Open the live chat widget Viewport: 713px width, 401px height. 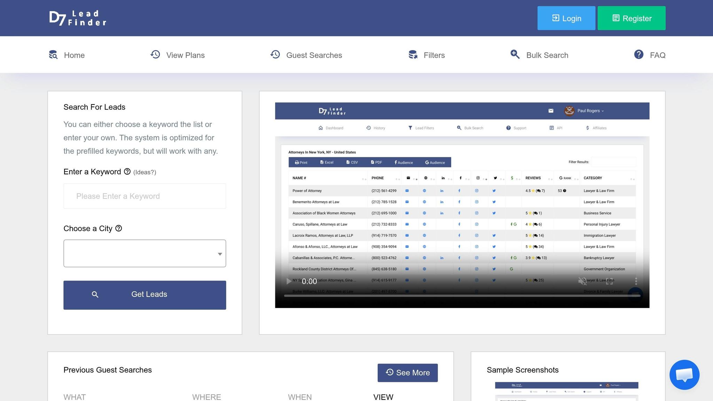click(x=684, y=375)
